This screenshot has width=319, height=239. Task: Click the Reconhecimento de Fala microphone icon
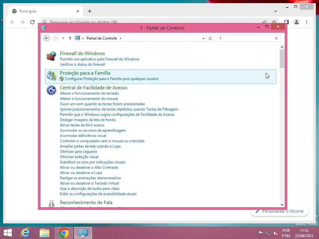coord(51,204)
